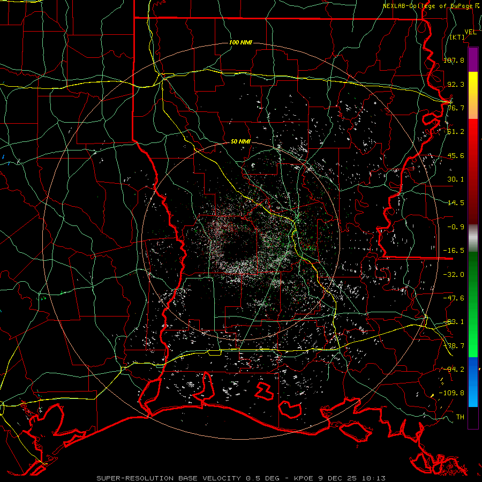482x482 pixels.
Task: Click the "[KT]" units label
Action: pos(457,37)
